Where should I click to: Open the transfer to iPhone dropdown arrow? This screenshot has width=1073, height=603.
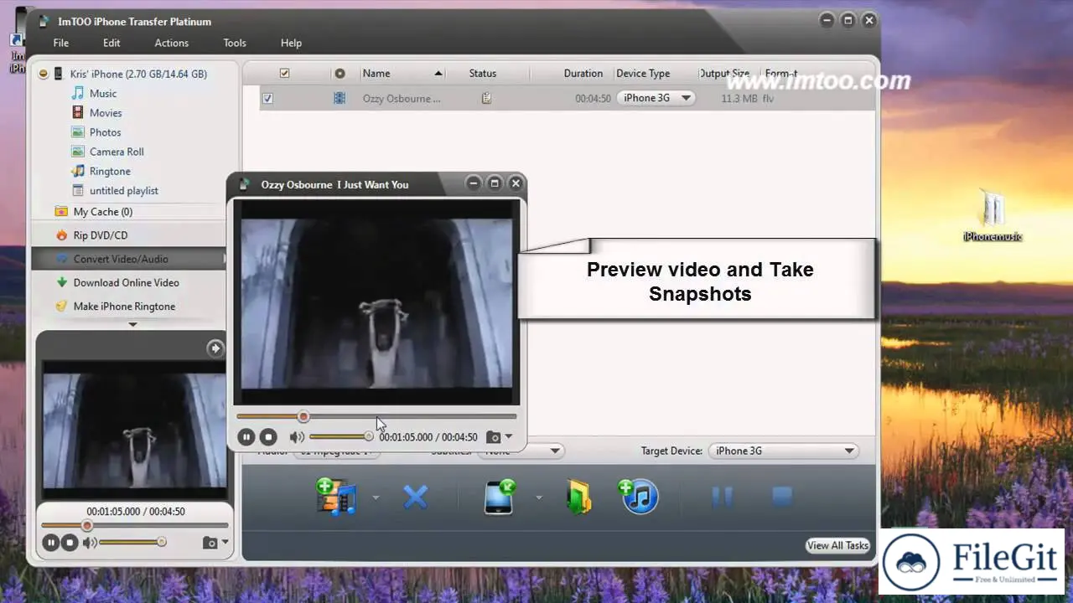tap(539, 497)
